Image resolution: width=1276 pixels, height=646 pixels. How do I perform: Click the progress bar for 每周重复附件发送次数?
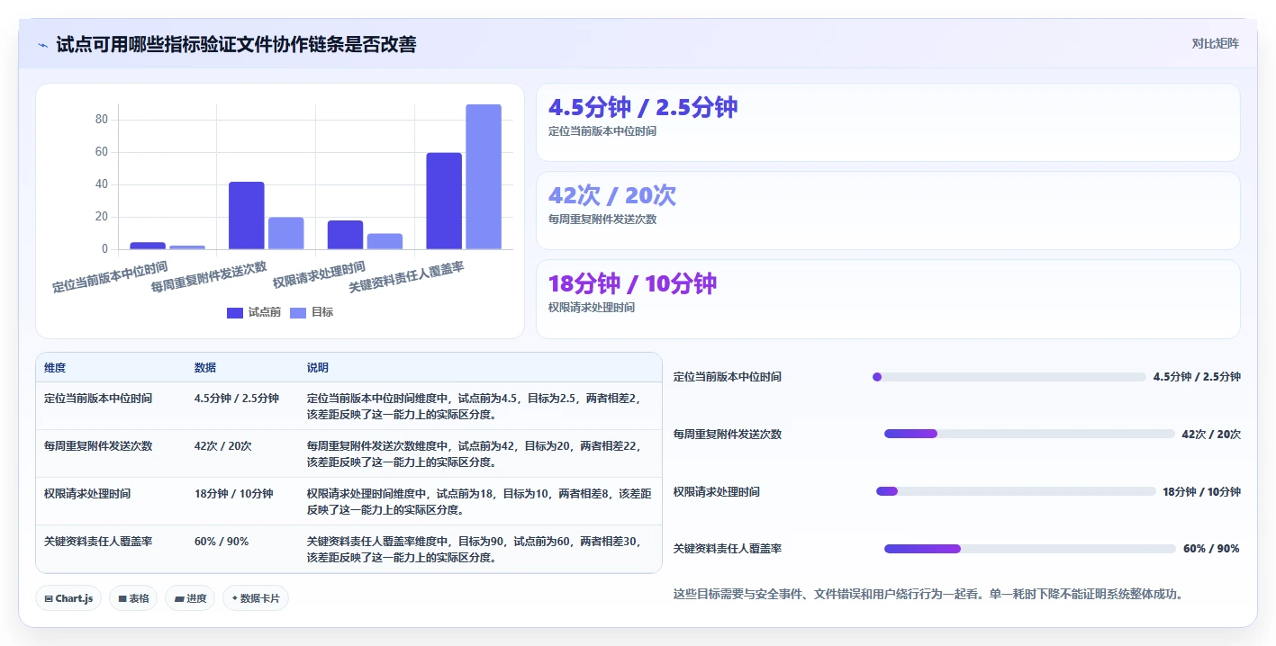click(1029, 434)
